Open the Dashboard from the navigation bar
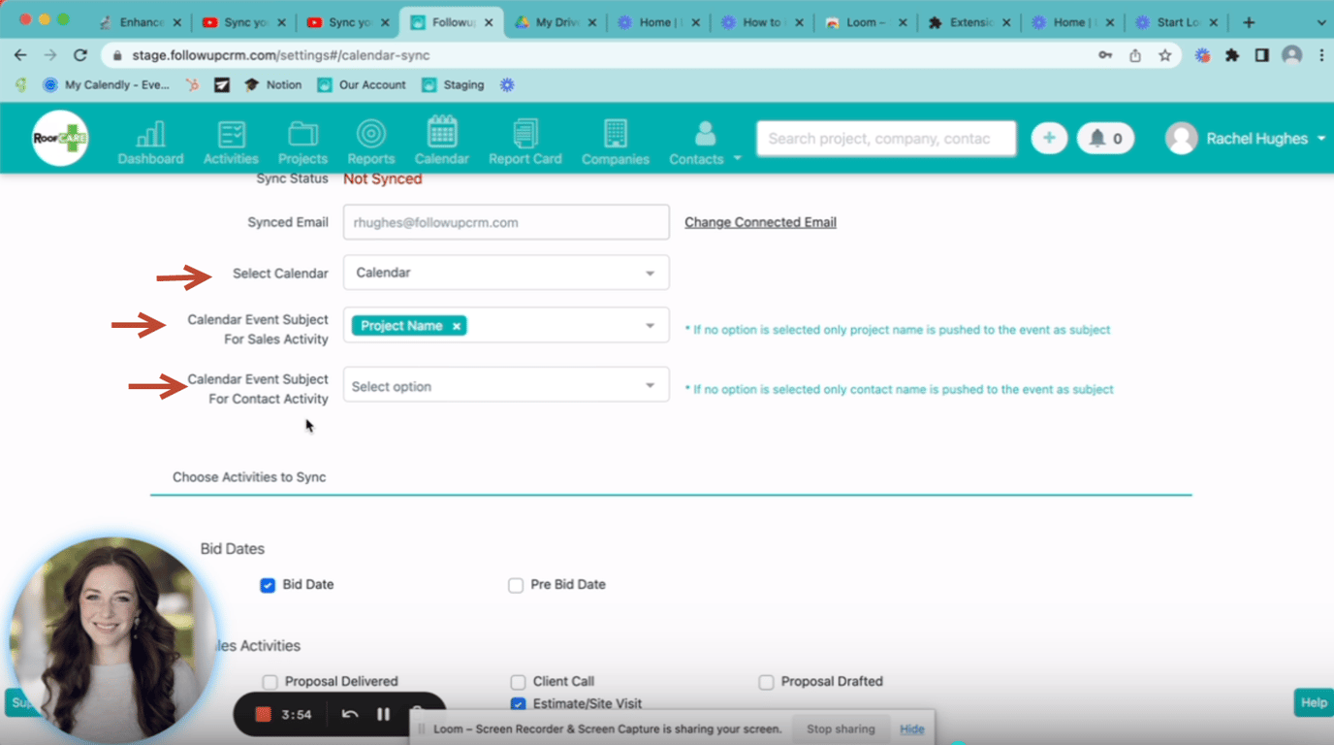Screen dimensions: 1334x745 pos(150,138)
